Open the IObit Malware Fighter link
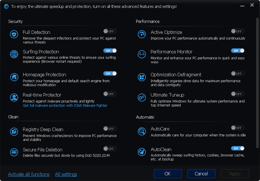 pyautogui.click(x=65, y=106)
